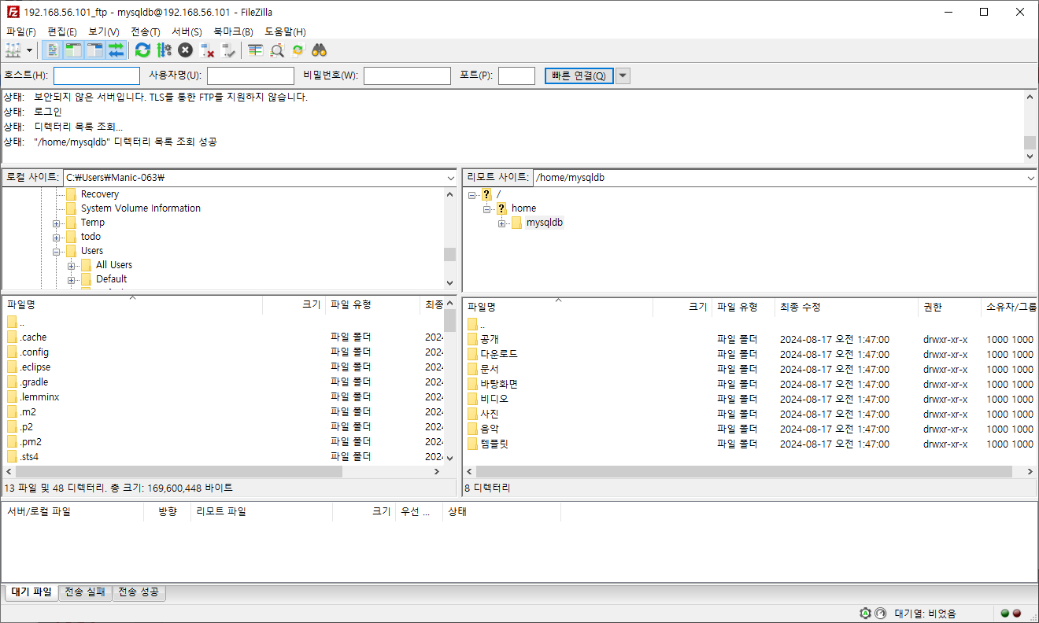Open Site Manager dropdown arrow
This screenshot has width=1039, height=623.
coord(30,50)
